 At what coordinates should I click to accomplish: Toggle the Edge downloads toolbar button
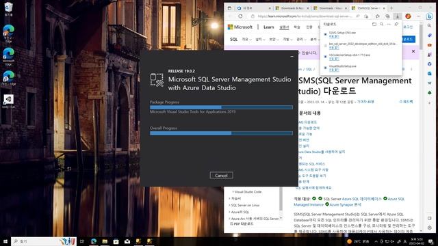[398, 16]
